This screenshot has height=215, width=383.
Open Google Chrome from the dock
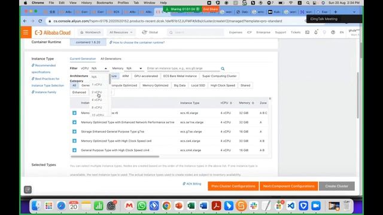166,205
